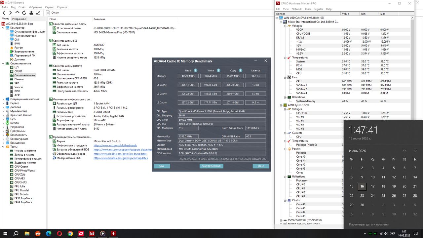Screen dimensions: 423x238
Task: Click Start Benchmark button
Action: [211, 166]
